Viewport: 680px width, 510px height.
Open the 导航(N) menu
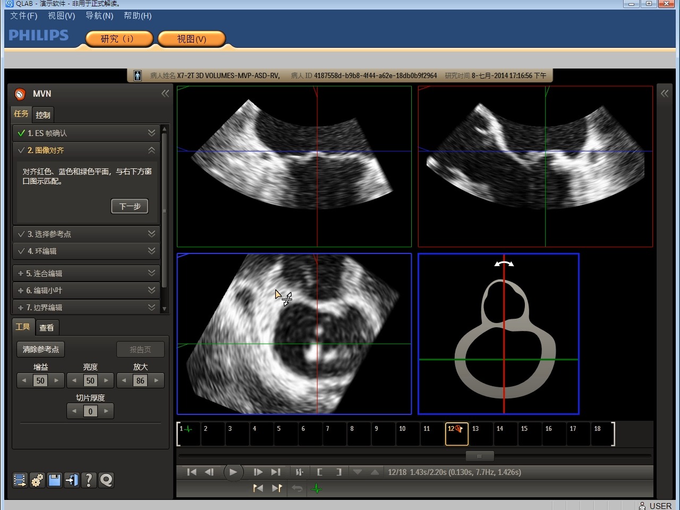tap(99, 16)
